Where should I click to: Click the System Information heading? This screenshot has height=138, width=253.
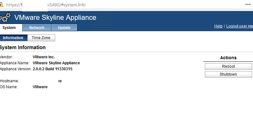(x=23, y=48)
